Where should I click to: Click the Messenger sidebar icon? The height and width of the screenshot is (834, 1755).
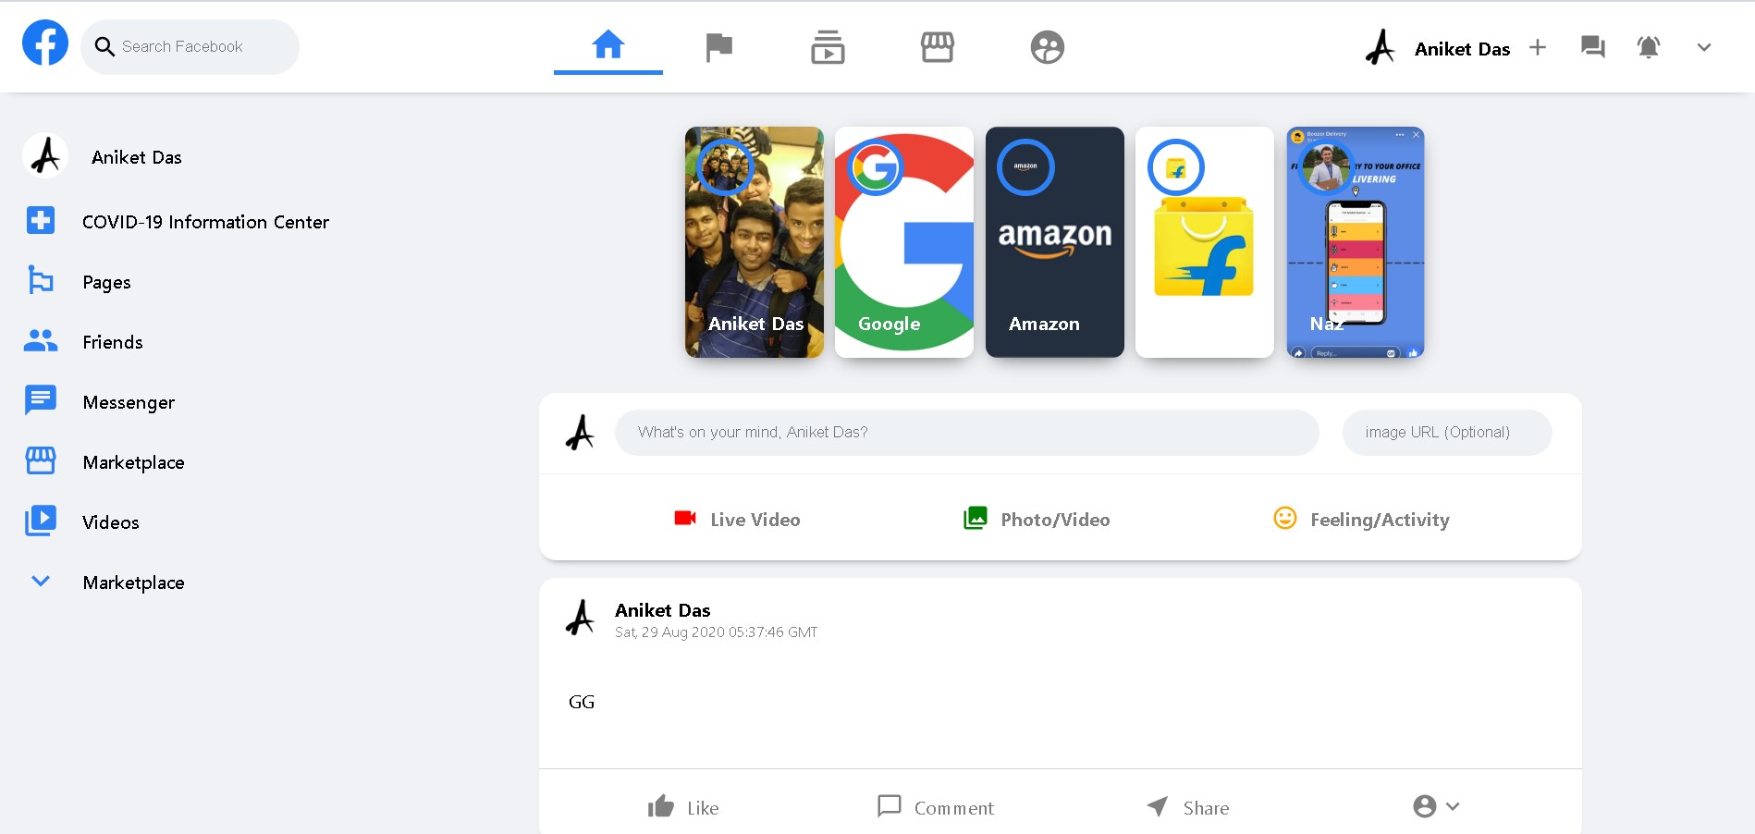pyautogui.click(x=41, y=400)
